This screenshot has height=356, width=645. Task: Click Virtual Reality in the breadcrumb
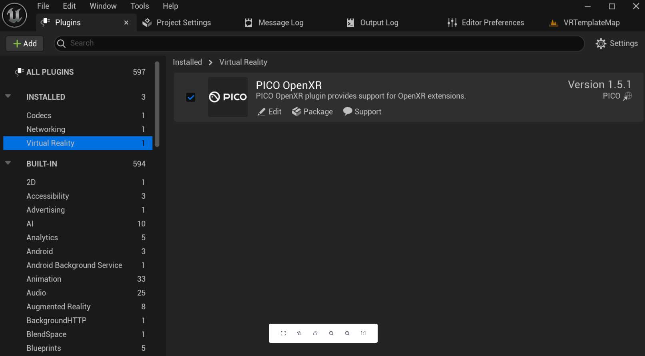pyautogui.click(x=243, y=62)
